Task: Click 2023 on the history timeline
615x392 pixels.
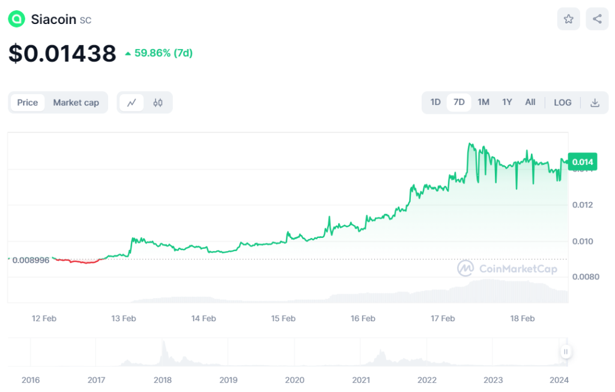Action: (493, 380)
